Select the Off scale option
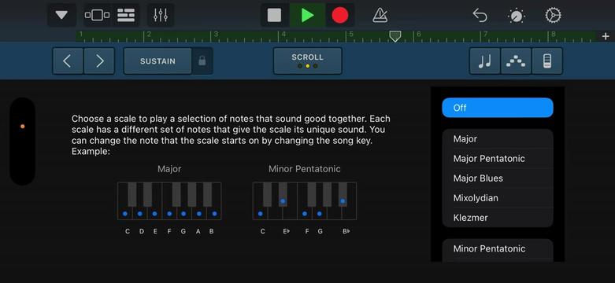This screenshot has width=615, height=283. pyautogui.click(x=498, y=108)
